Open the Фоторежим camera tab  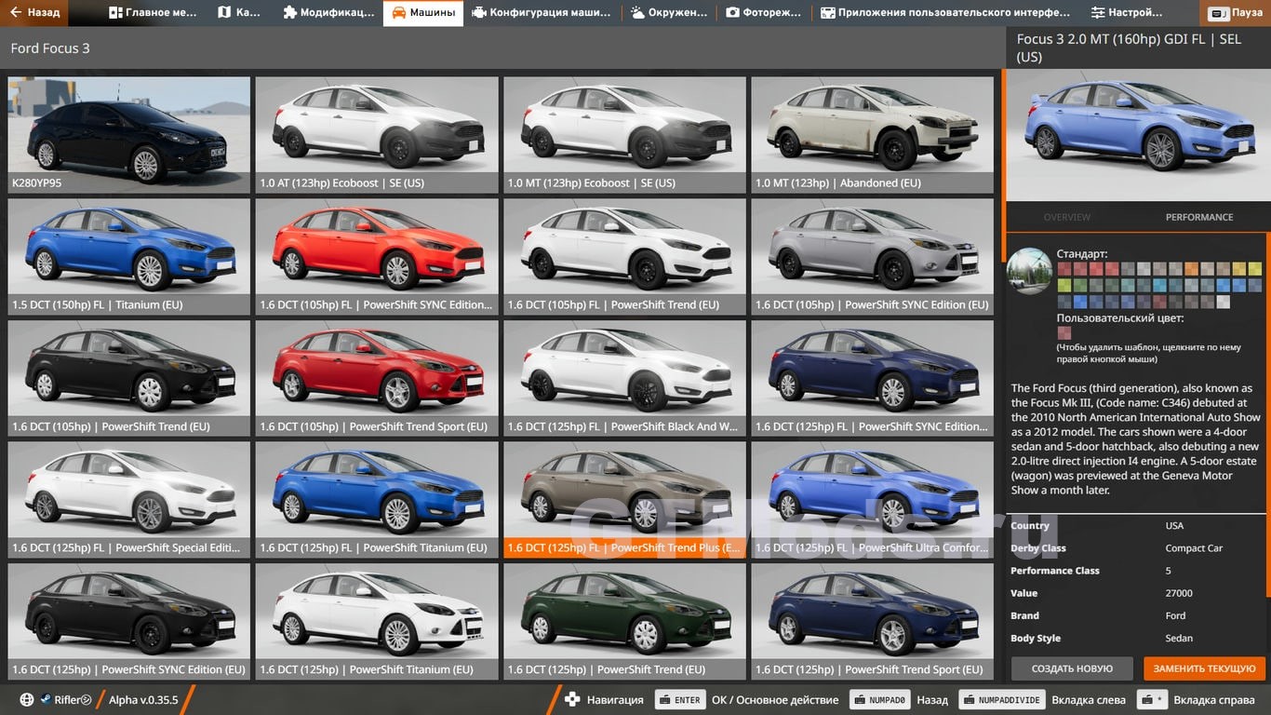[765, 13]
